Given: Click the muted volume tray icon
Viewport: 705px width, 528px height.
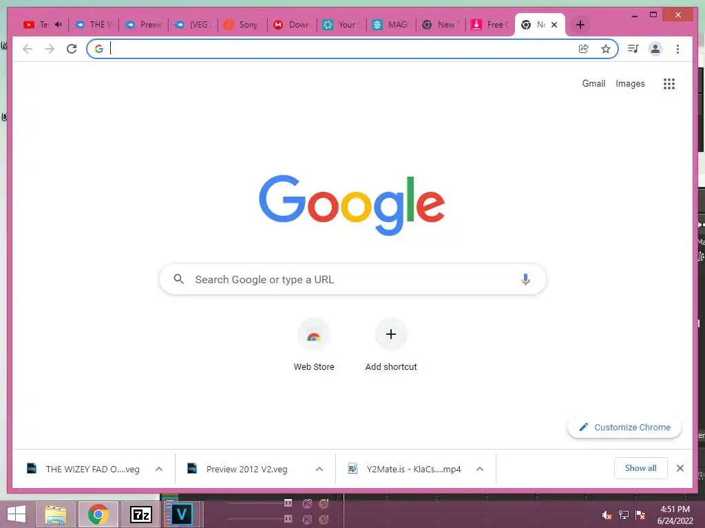Looking at the screenshot, I should pyautogui.click(x=607, y=515).
